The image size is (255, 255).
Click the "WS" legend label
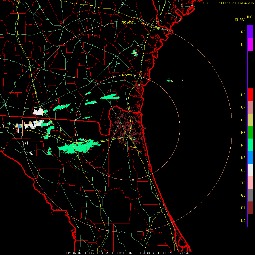coord(243,158)
